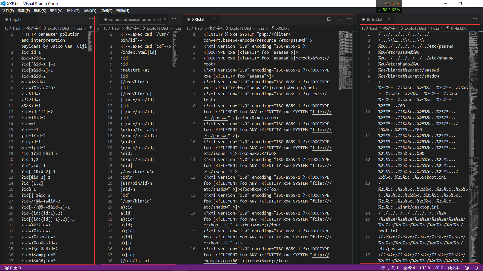
Task: Click 'F:' drive breadcrumb in lfi-list.txt editor
Action: (364, 28)
